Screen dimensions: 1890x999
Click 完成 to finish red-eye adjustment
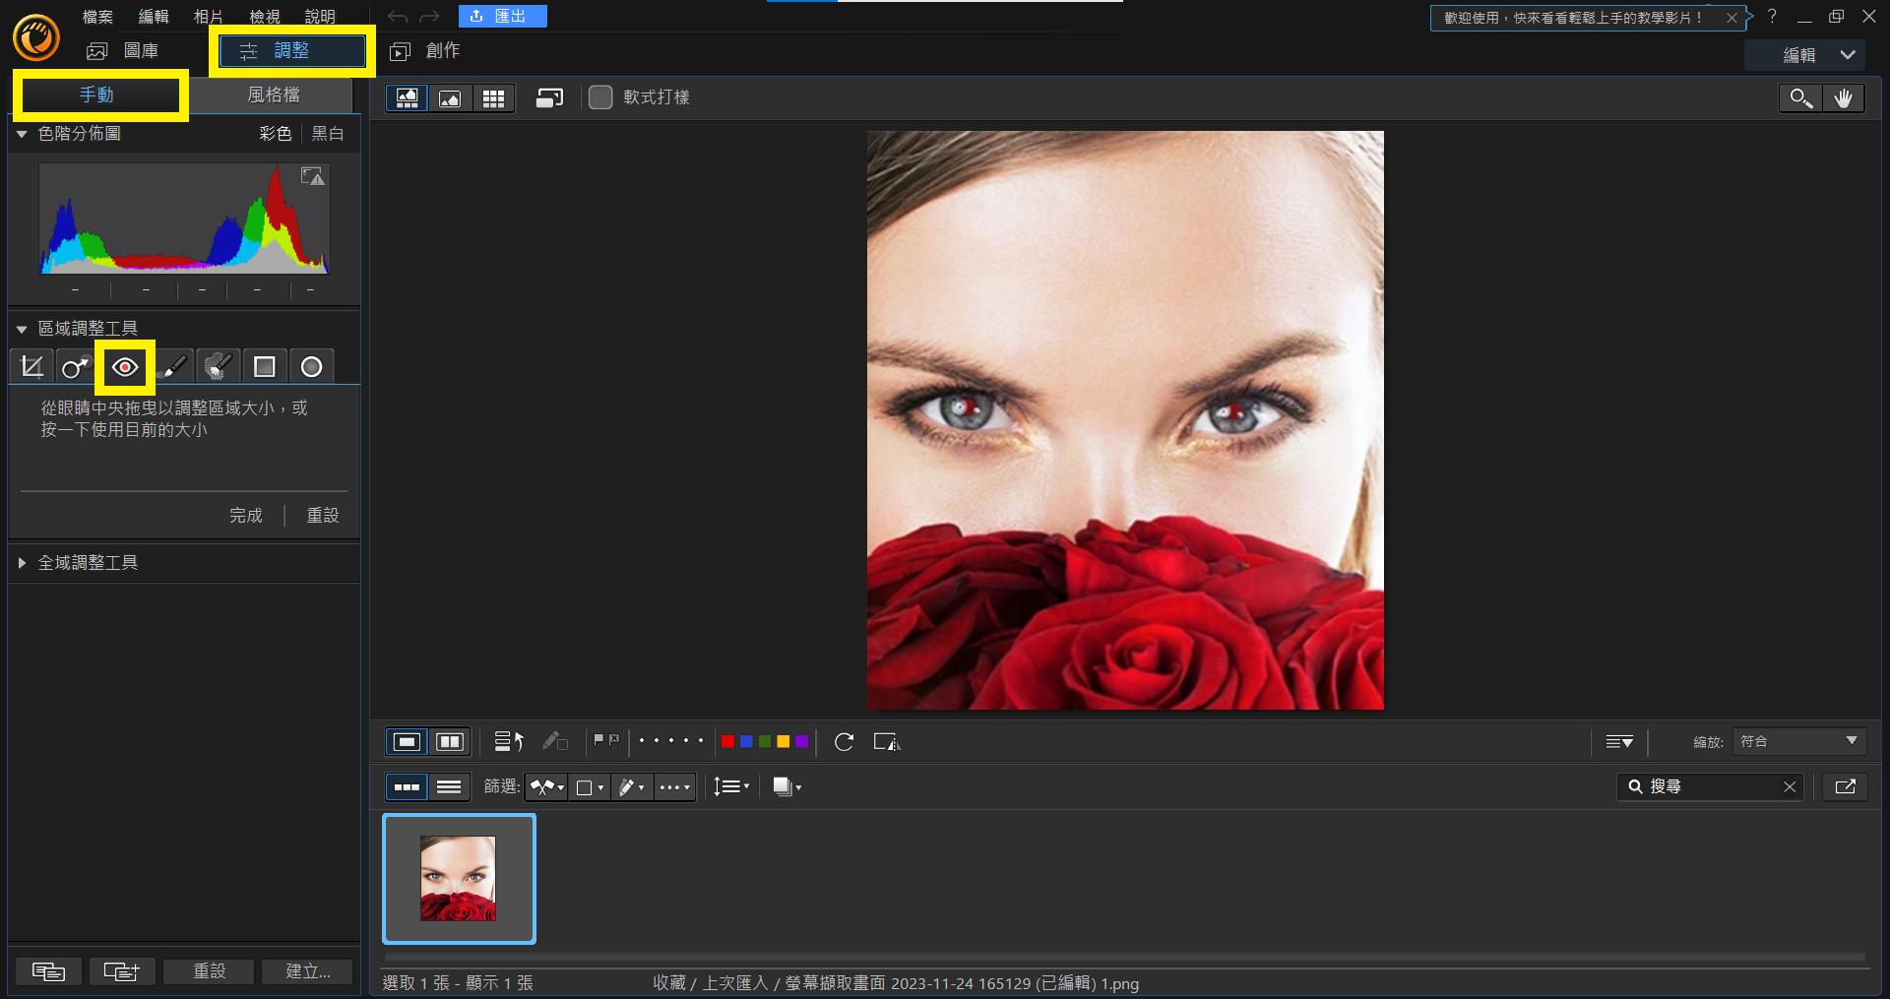[x=245, y=516]
